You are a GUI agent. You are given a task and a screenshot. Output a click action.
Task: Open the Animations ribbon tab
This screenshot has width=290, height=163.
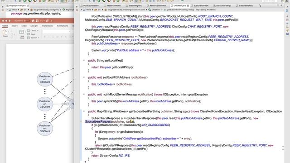point(63,26)
